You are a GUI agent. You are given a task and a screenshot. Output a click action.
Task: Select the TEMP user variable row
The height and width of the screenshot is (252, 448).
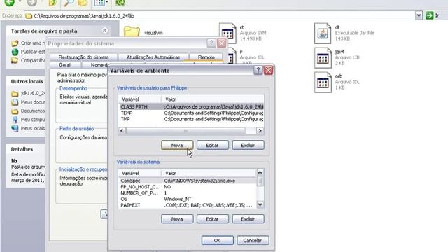click(x=191, y=113)
